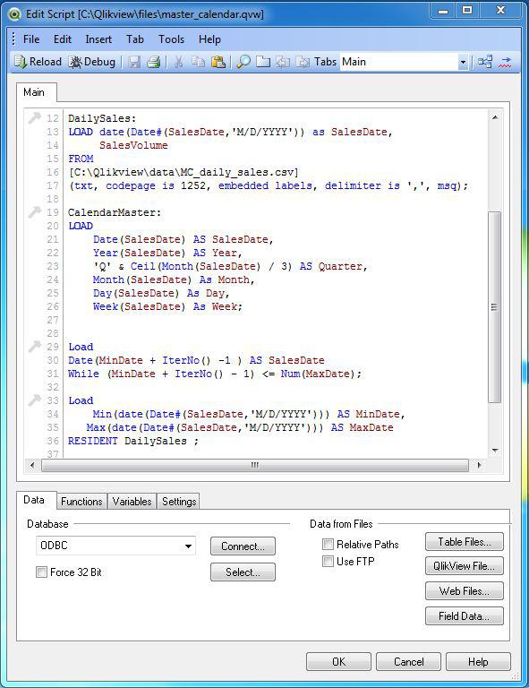Image resolution: width=529 pixels, height=688 pixels.
Task: Open the Tabs dropdown showing Main
Action: click(463, 63)
